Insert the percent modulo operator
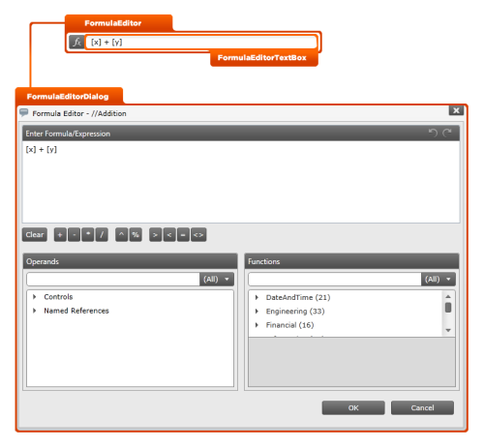This screenshot has height=448, width=484. click(136, 235)
